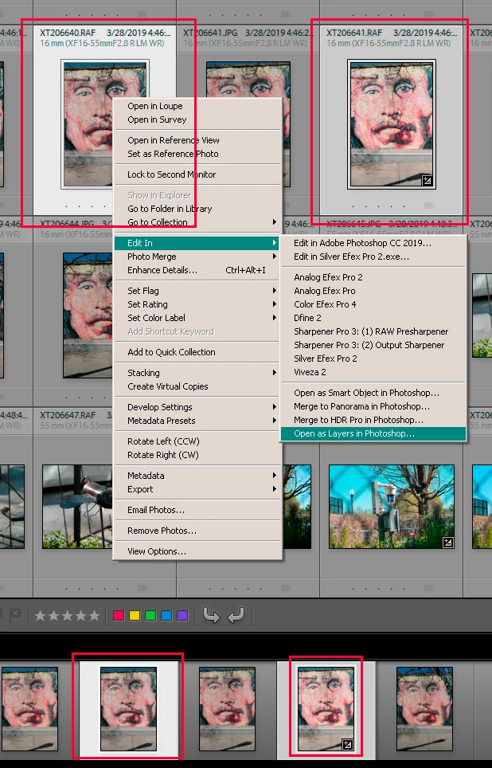Click the rotate left arrow in toolbar

[x=212, y=615]
